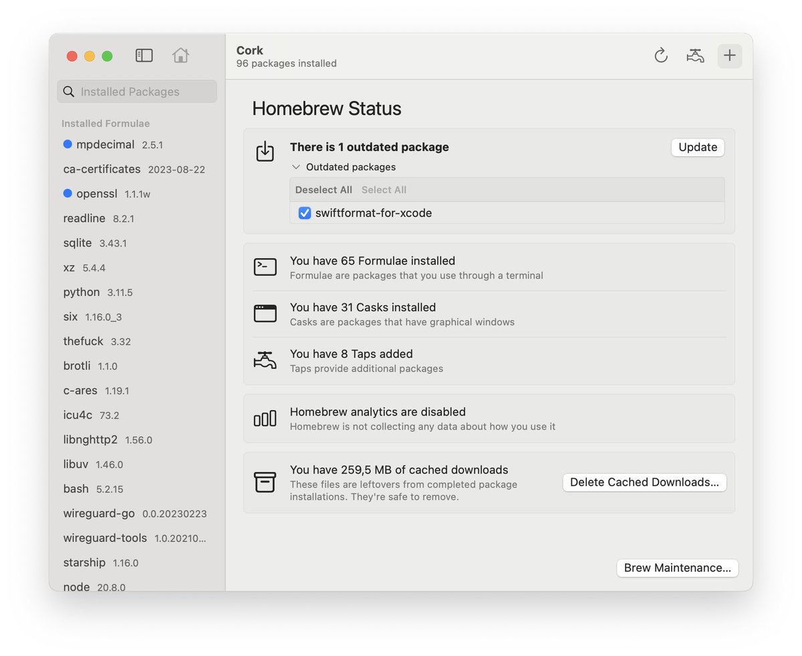This screenshot has height=656, width=802.
Task: Click the terminal icon beside Formulae installed
Action: click(265, 267)
